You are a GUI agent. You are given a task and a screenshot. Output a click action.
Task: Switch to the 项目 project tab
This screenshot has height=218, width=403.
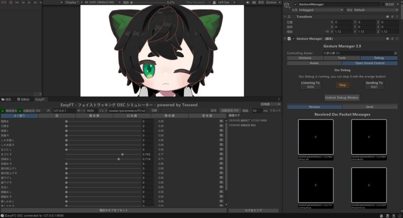[6, 99]
